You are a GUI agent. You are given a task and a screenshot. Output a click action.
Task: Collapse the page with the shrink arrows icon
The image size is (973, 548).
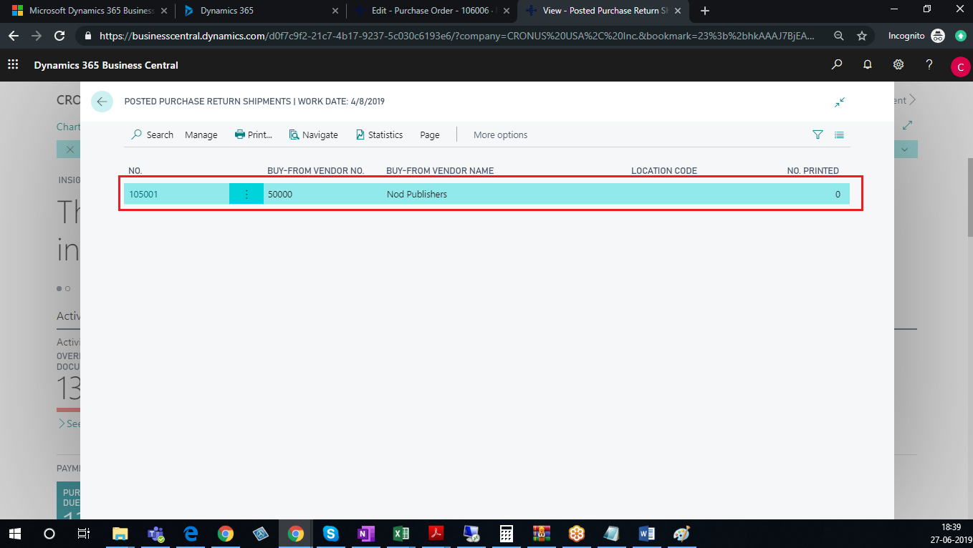(x=840, y=102)
